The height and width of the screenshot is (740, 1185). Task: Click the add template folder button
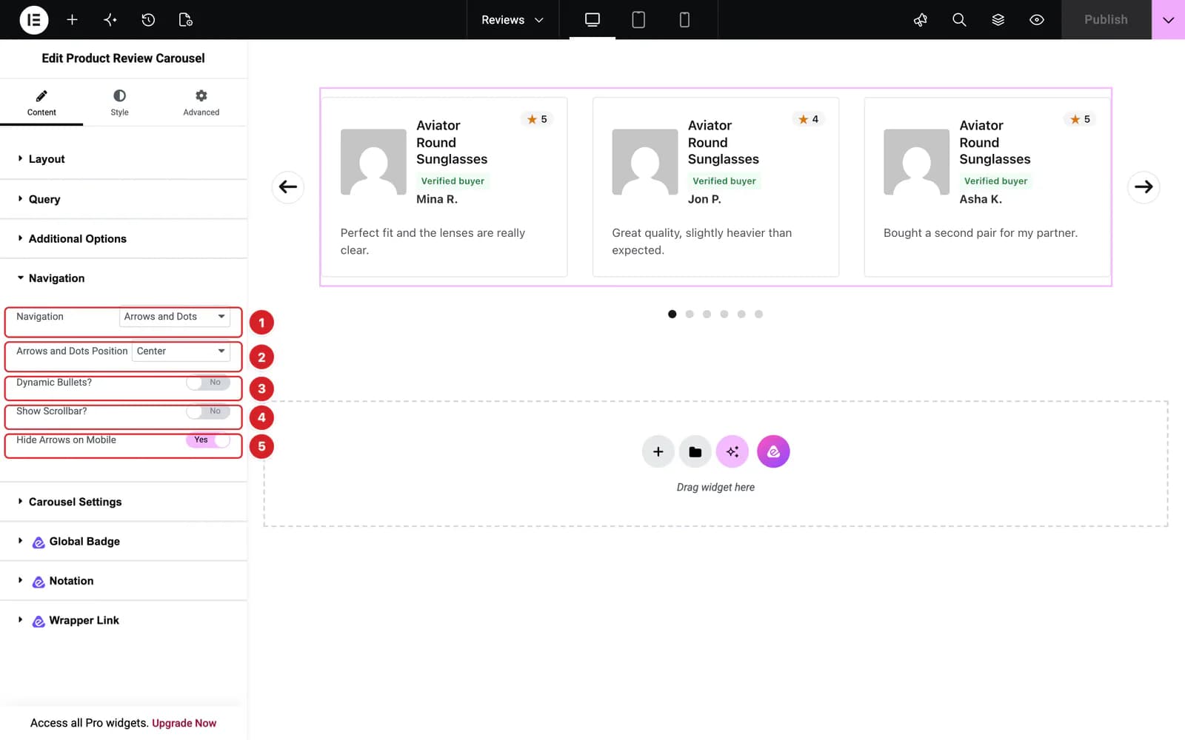695,451
